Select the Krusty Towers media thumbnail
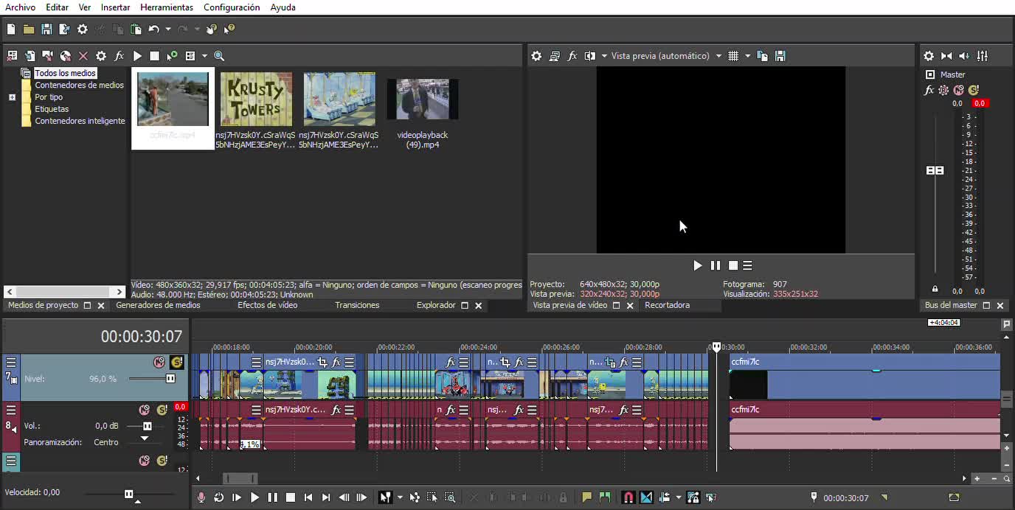This screenshot has height=510, width=1015. coord(256,99)
